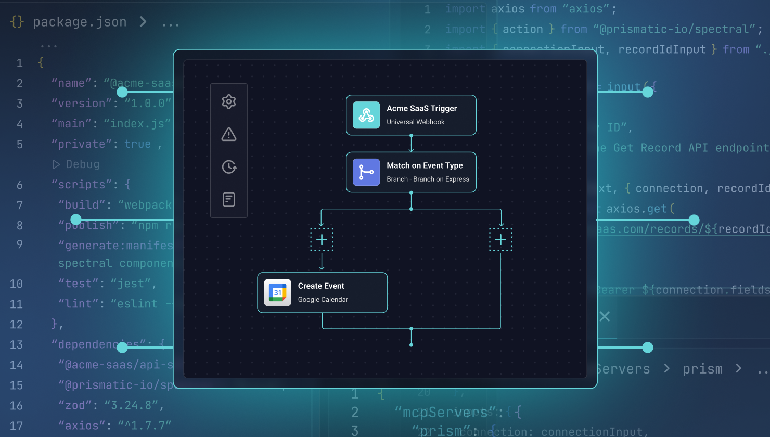Click the "axios": "^1.7.7" dependency line
Viewport: 770px width, 437px height.
114,426
